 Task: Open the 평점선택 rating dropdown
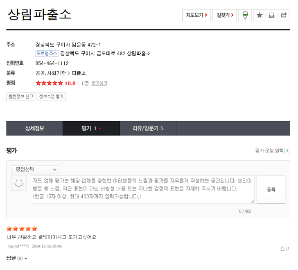[x=35, y=169]
